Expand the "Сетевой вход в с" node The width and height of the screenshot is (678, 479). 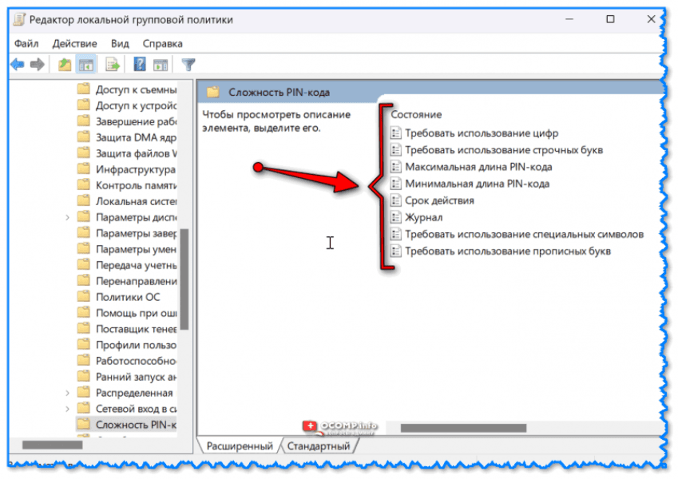point(67,409)
